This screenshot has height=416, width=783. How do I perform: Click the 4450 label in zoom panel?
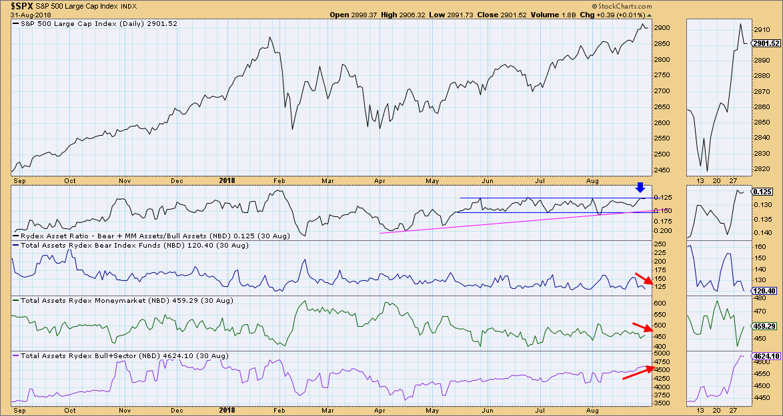(762, 398)
